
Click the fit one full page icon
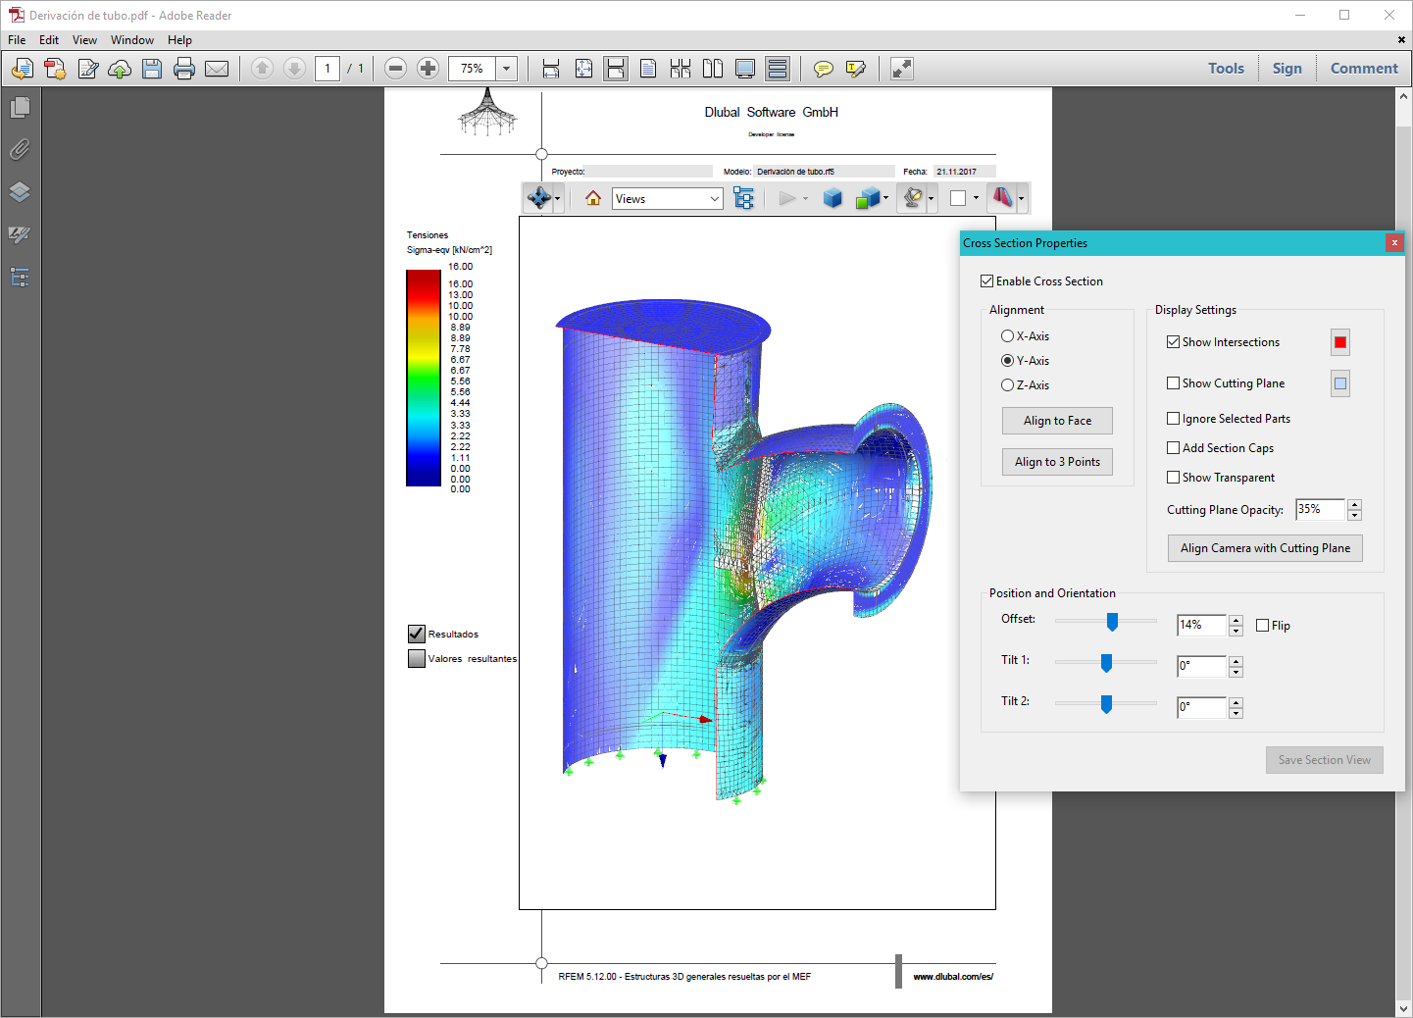(x=583, y=69)
